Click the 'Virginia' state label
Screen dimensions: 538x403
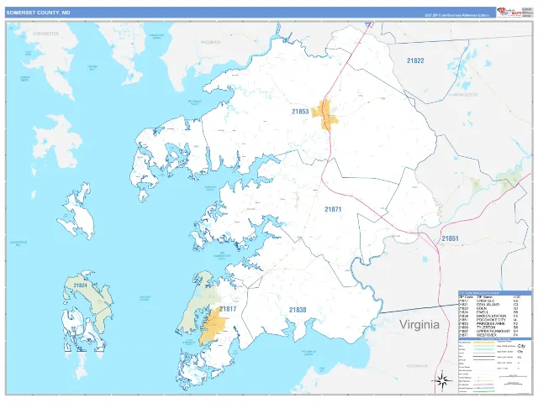419,324
